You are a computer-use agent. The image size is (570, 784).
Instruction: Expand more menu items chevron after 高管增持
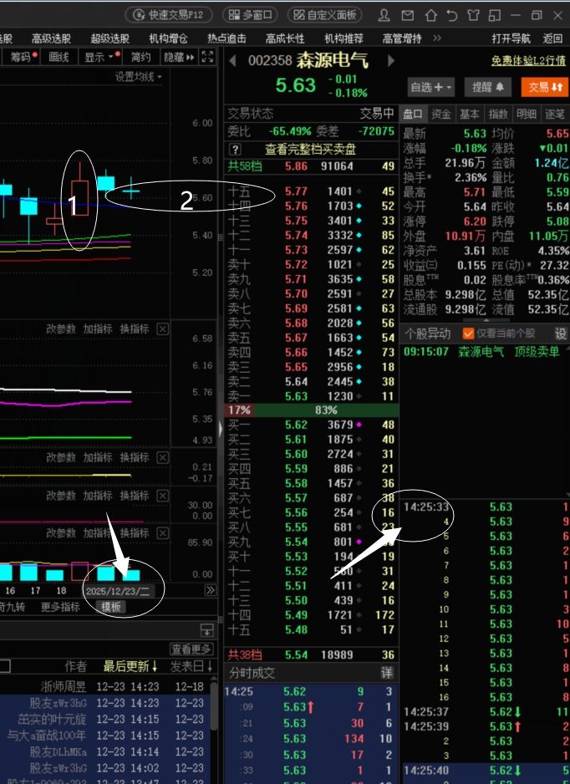click(437, 38)
